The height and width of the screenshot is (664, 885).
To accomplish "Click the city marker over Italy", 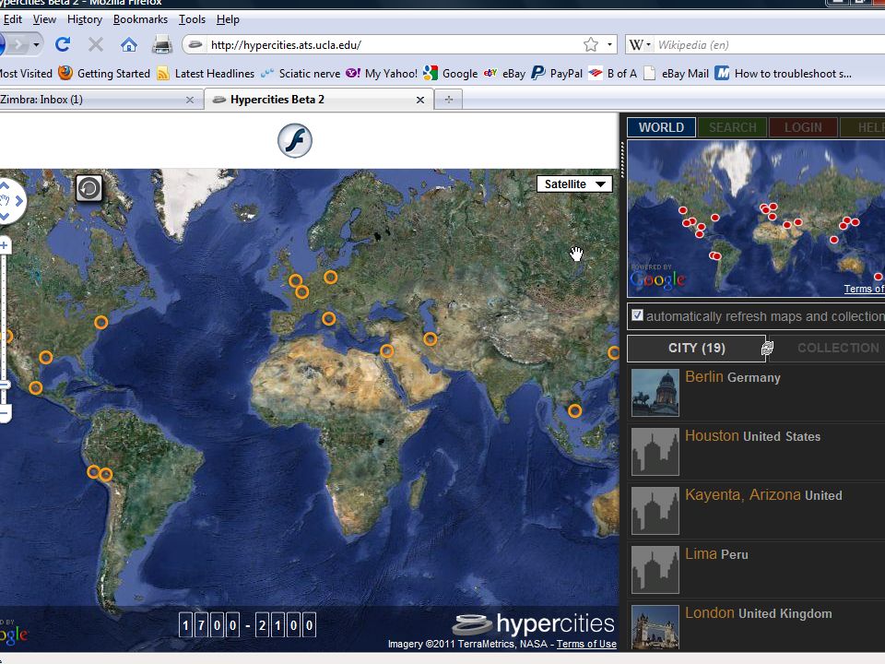I will [x=328, y=319].
